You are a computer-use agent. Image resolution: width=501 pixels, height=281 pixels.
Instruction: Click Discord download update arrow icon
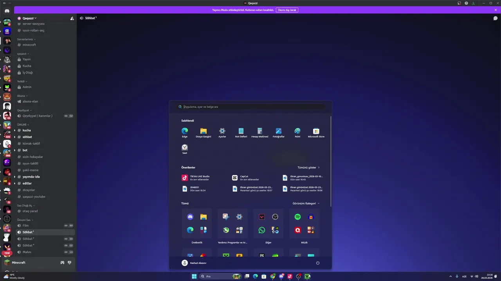coord(473,3)
